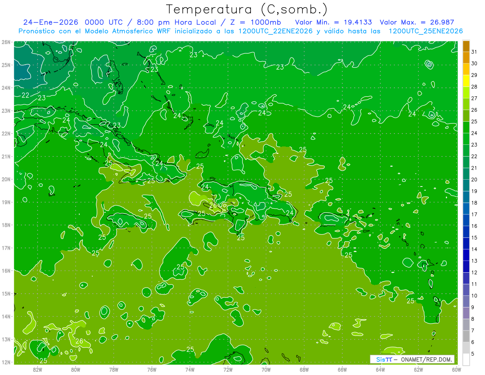This screenshot has height=375, width=485.
Task: Click the latitude axis label '22N'
Action: [x=6, y=133]
